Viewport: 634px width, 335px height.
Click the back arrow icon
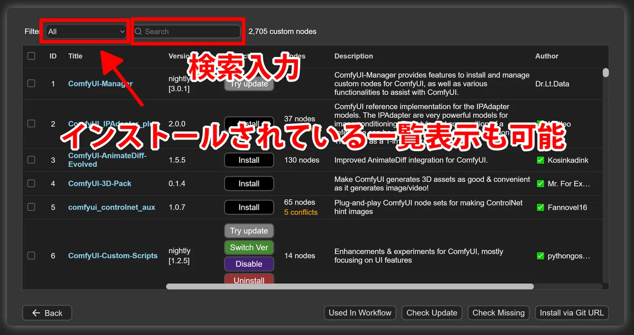pyautogui.click(x=36, y=313)
